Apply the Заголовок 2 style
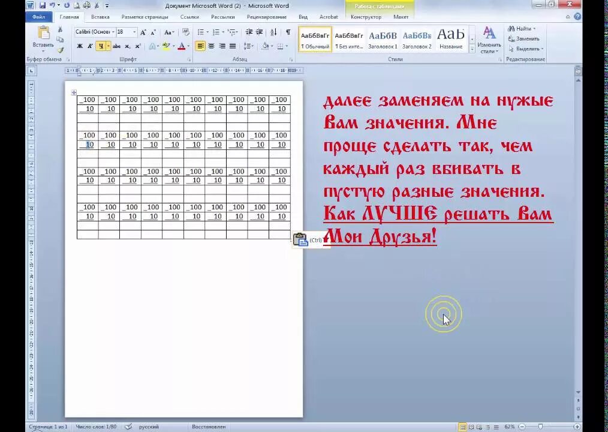This screenshot has height=432, width=608. [x=417, y=40]
